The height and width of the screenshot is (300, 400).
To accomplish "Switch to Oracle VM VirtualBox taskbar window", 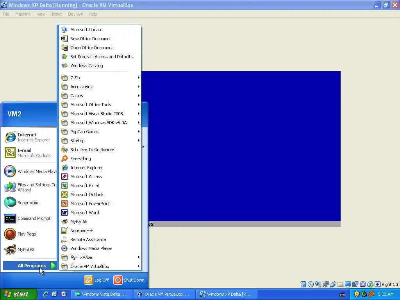I will 164,294.
